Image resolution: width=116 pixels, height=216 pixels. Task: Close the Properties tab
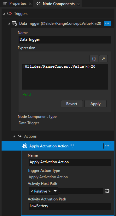coord(30,4)
